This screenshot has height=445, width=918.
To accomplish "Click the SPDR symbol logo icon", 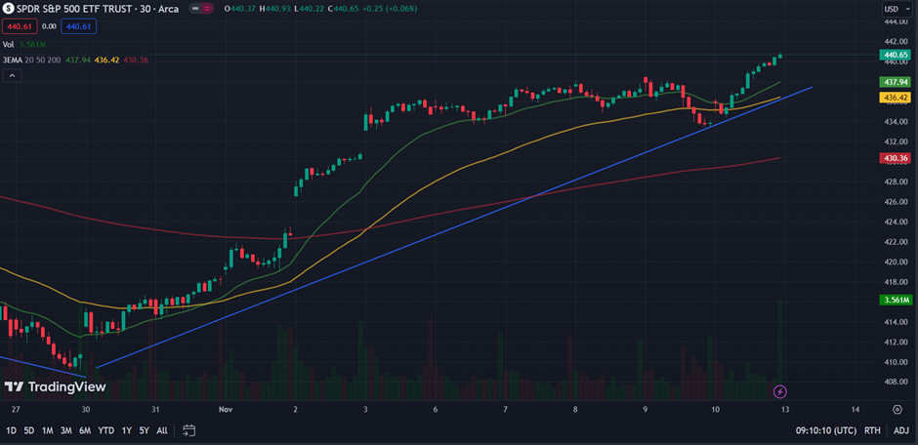I will [x=10, y=10].
